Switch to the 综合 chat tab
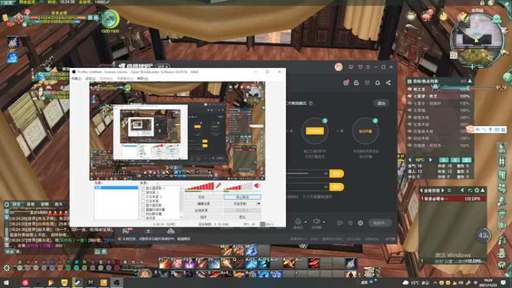The height and width of the screenshot is (288, 512). [17, 204]
